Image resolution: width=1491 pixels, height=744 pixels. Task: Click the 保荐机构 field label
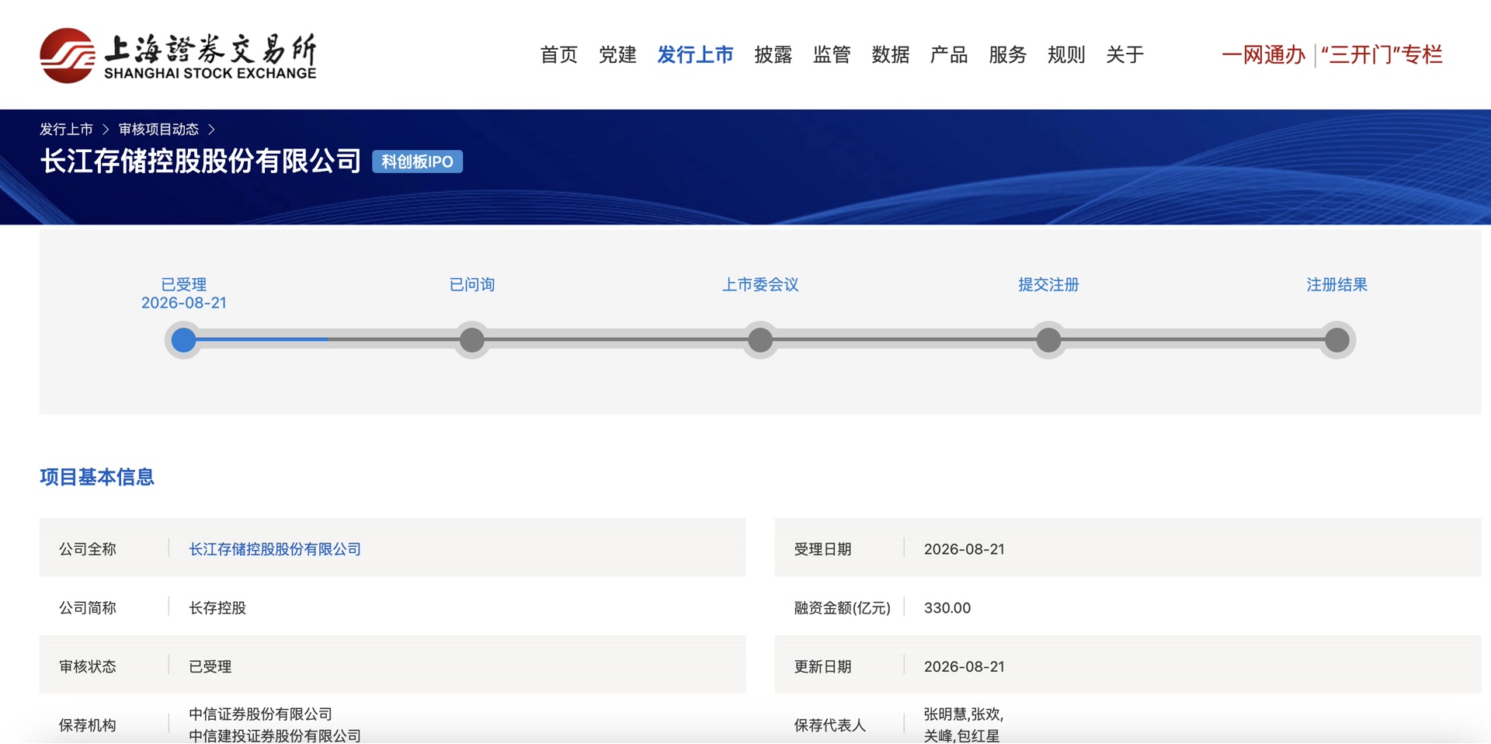tap(88, 725)
